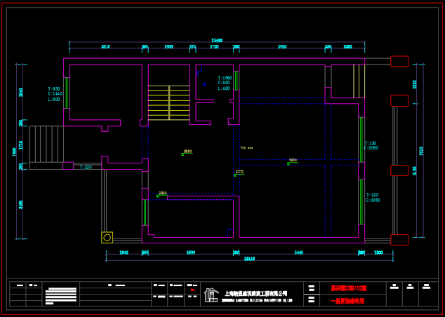Click the 2960 elevation marker
Screen dimensions: 445x317
click(x=161, y=194)
